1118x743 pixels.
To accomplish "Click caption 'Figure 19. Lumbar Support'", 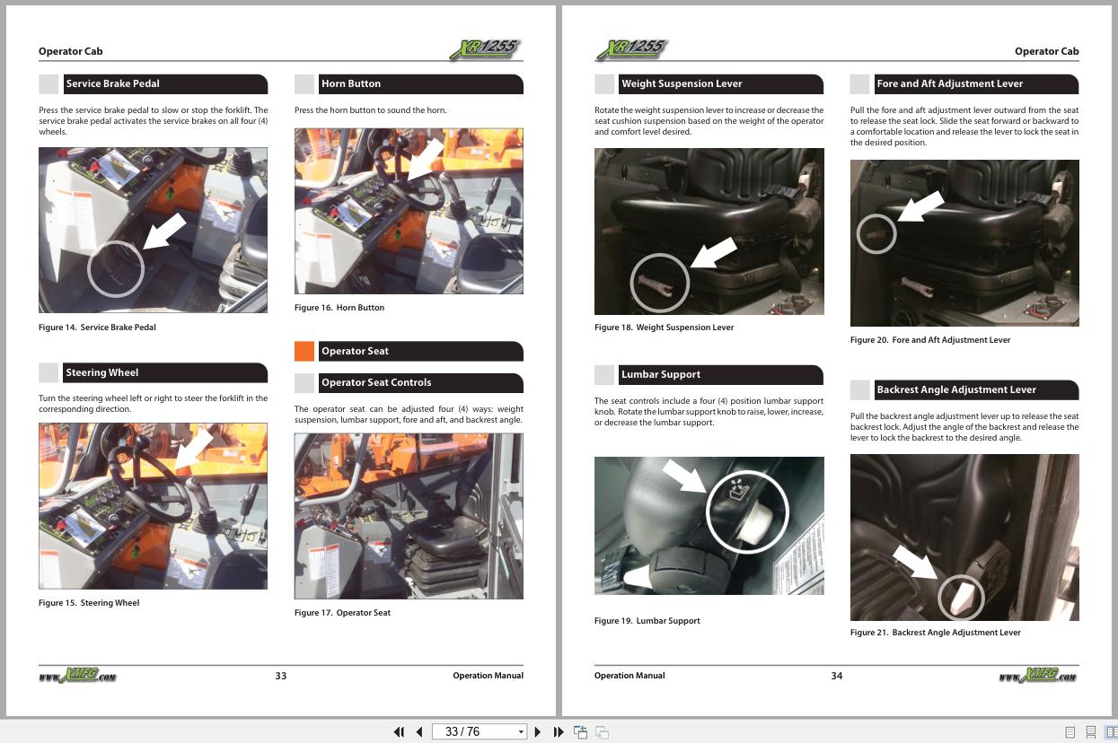I will click(647, 621).
